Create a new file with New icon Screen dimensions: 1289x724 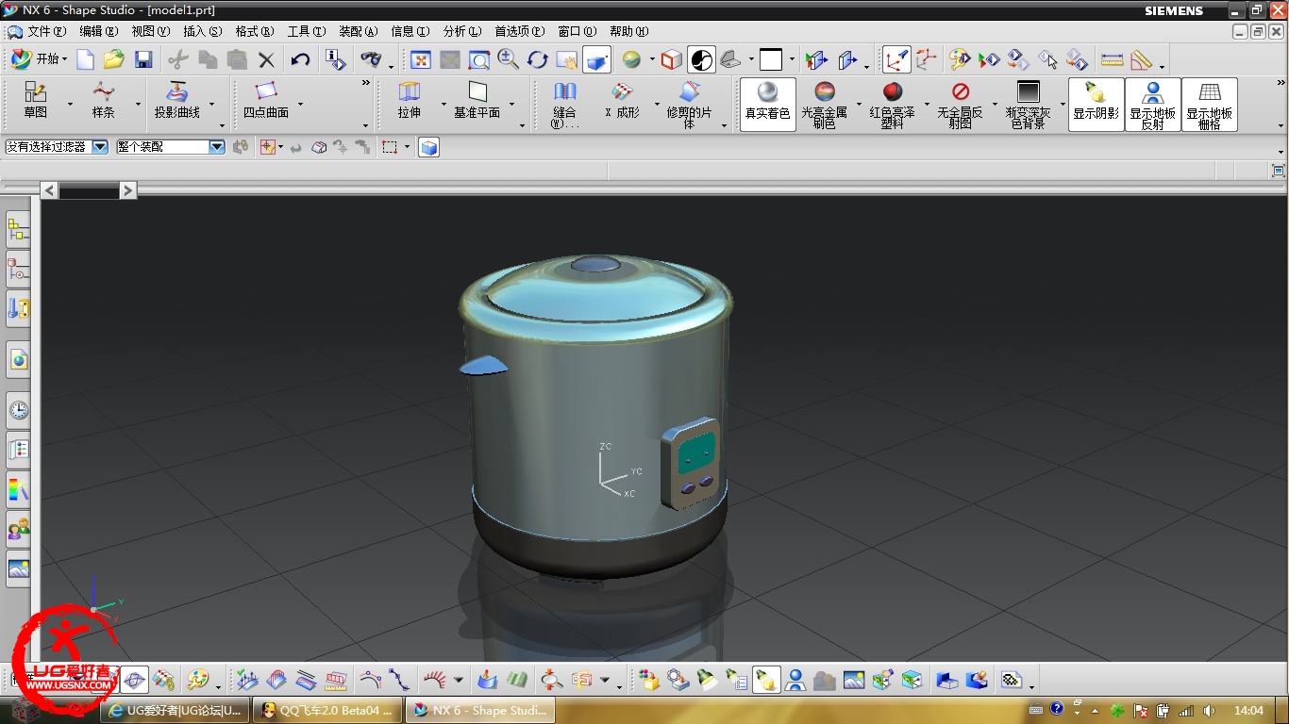click(85, 60)
